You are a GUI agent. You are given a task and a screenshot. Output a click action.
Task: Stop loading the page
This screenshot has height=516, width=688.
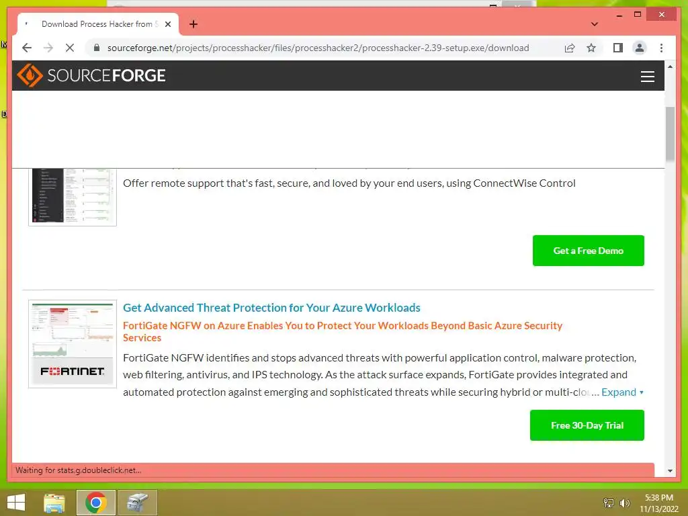(x=70, y=48)
